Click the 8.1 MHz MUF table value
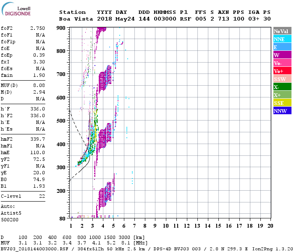Screen dimensions: 294x252 pos(126,243)
